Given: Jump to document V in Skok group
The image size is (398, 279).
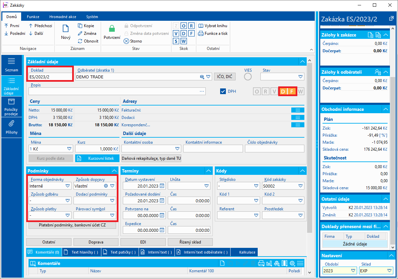Looking at the screenshot, I should [176, 33].
